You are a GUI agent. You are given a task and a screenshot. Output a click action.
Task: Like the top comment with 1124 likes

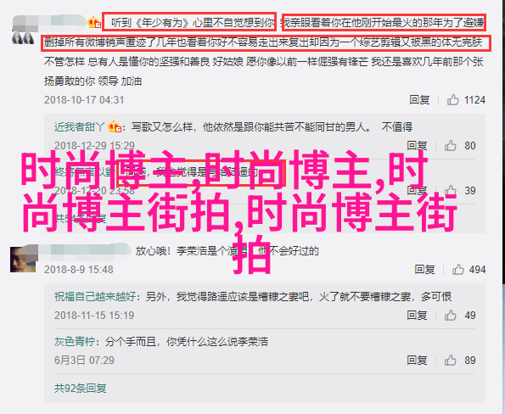(452, 100)
